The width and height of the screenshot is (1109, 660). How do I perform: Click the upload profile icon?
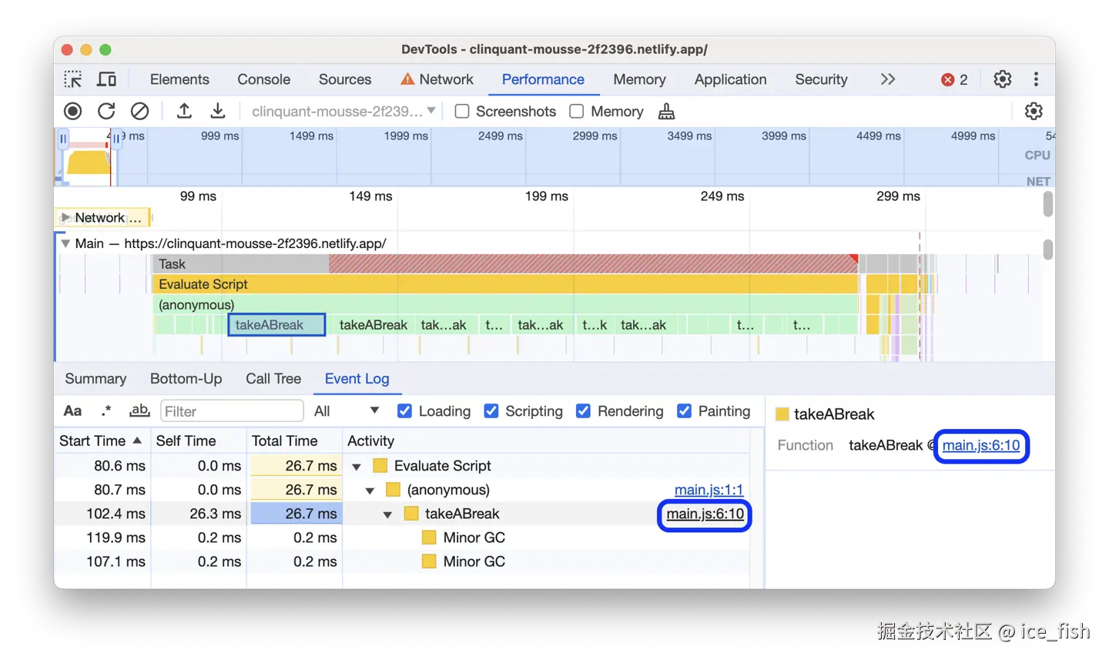coord(184,111)
